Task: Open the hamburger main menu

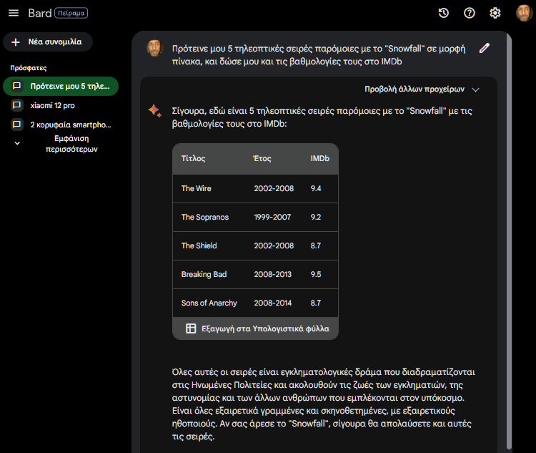Action: [x=14, y=13]
